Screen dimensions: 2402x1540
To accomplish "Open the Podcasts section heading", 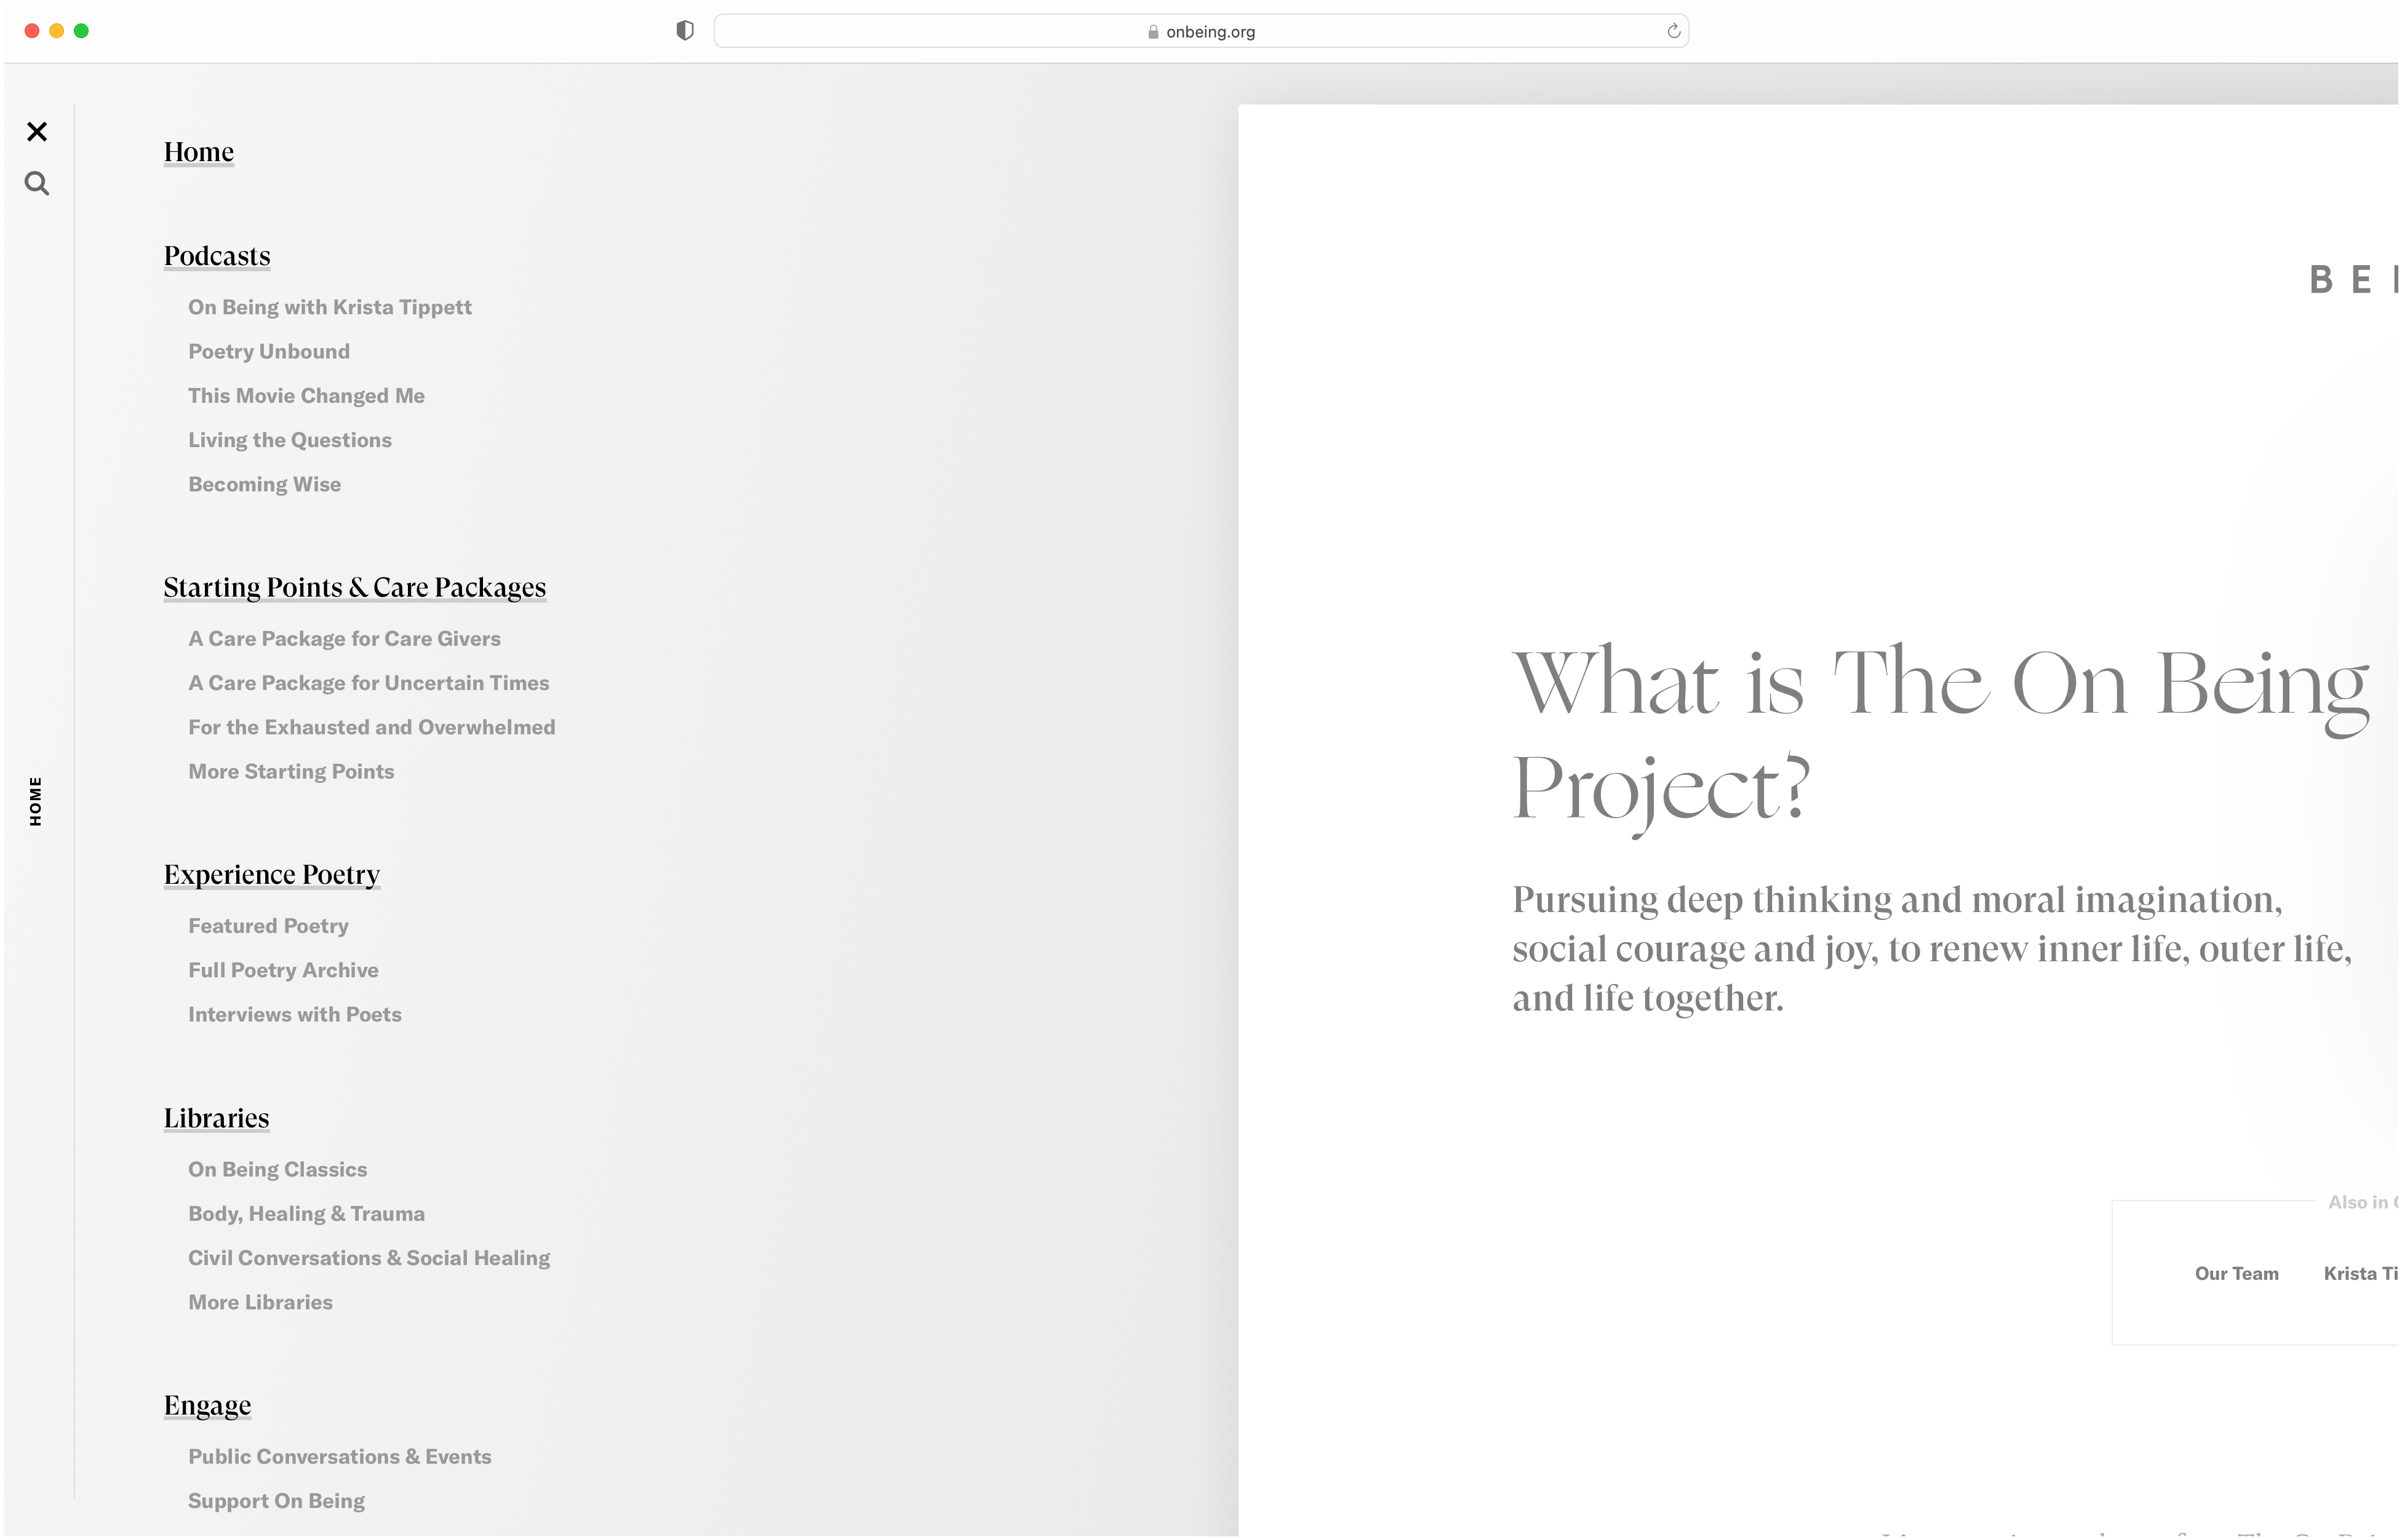I will point(217,256).
